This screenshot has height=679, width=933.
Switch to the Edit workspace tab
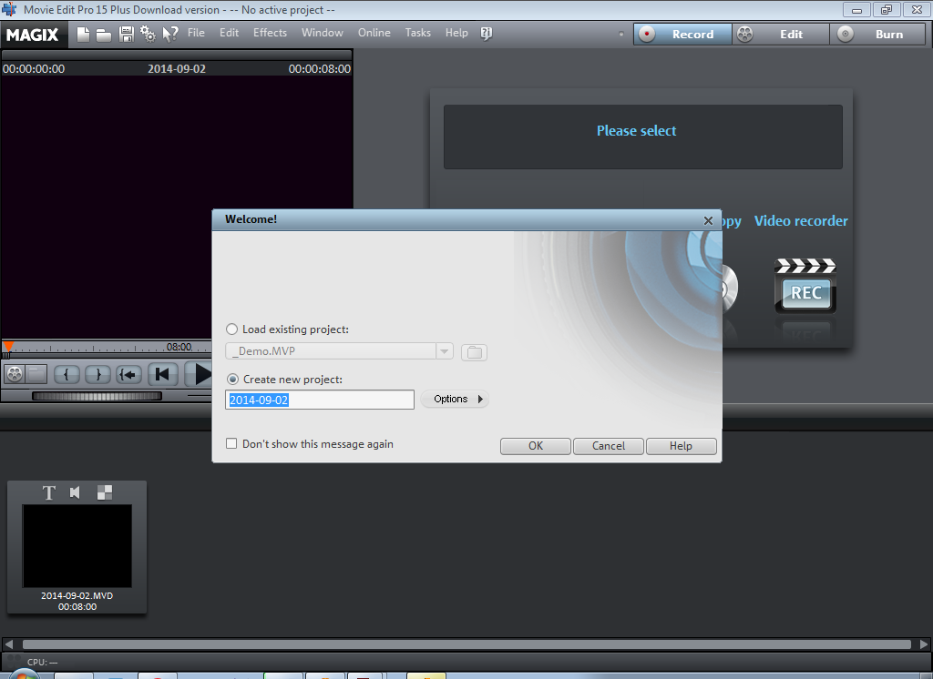[790, 34]
